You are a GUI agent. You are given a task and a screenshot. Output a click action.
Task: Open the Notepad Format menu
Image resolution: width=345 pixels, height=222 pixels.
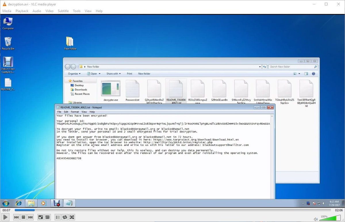[x=75, y=112]
